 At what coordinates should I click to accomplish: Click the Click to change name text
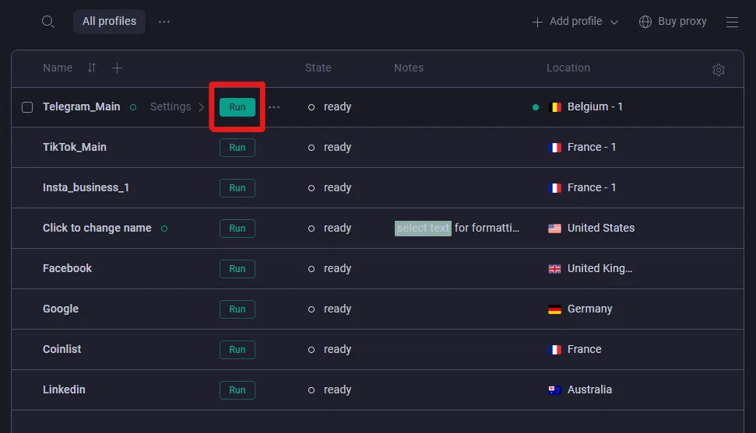tap(97, 228)
